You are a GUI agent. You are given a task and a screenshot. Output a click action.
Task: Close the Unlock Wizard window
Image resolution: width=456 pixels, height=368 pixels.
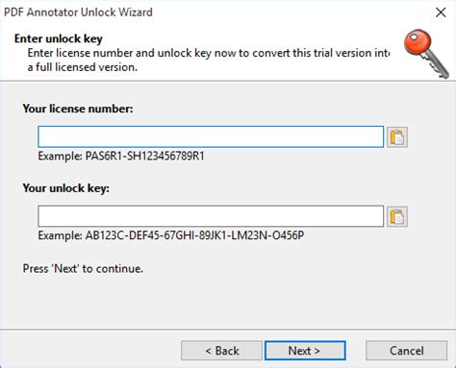pyautogui.click(x=441, y=12)
